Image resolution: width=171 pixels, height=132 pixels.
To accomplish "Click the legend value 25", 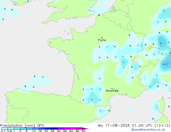I will click(52, 131).
